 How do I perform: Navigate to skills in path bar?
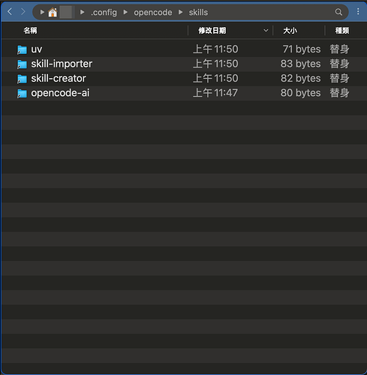pyautogui.click(x=198, y=12)
